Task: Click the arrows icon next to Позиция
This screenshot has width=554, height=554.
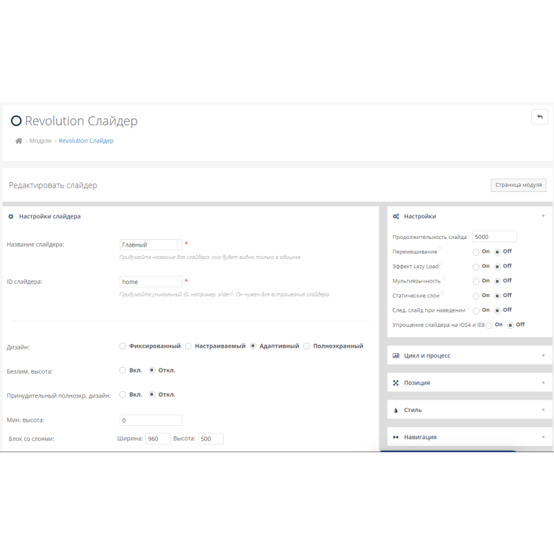Action: coord(396,382)
